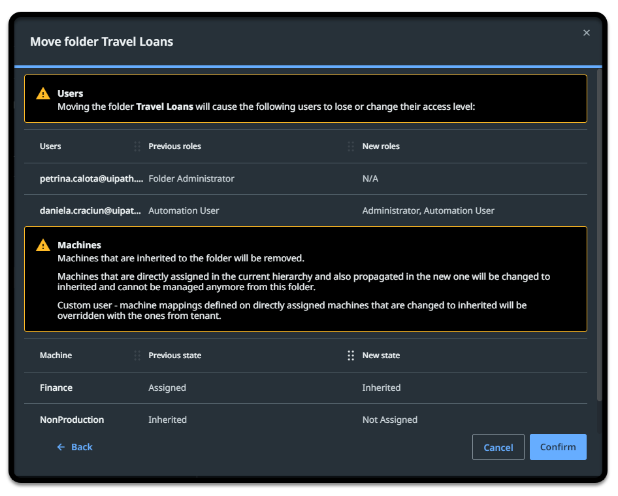Select the Finance machine row
Screen dimensions: 618x496
point(56,388)
